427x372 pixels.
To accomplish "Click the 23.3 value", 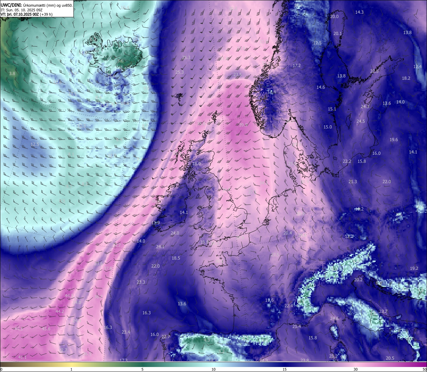I will point(141,282).
